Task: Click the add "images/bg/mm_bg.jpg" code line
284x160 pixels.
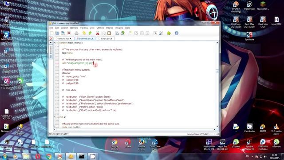Action: tap(78, 63)
